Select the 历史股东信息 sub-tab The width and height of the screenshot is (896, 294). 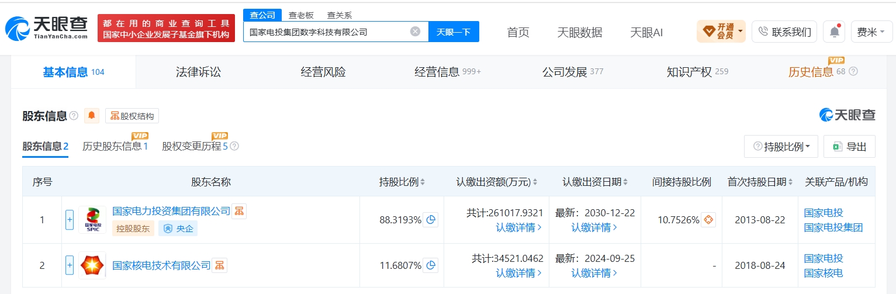pos(115,146)
